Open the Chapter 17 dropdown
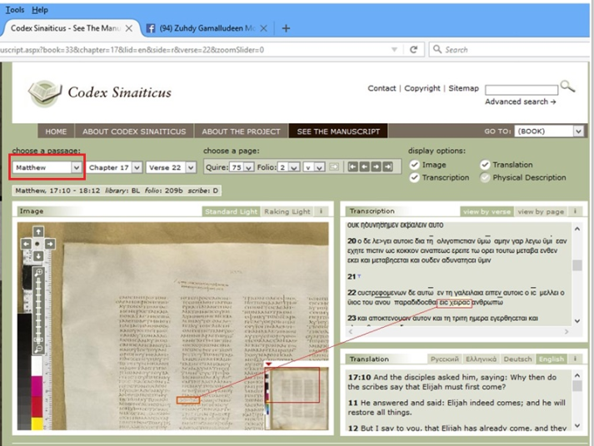 tap(114, 167)
